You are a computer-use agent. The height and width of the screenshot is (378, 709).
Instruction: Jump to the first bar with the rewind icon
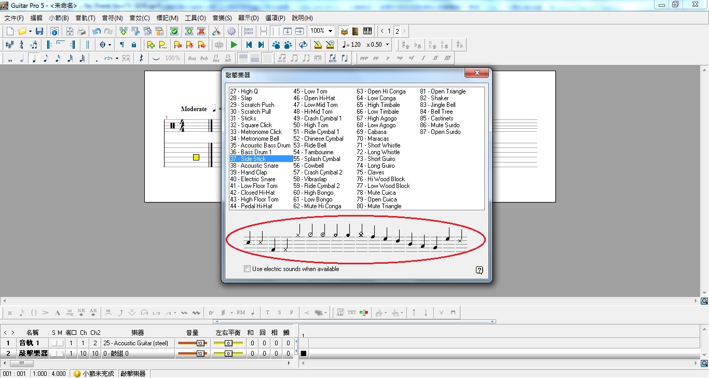pos(249,45)
